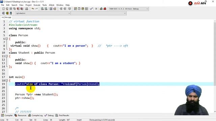Image resolution: width=216 pixels, height=121 pixels.
Task: Open the empty function list dropdown
Action: (x=125, y=13)
